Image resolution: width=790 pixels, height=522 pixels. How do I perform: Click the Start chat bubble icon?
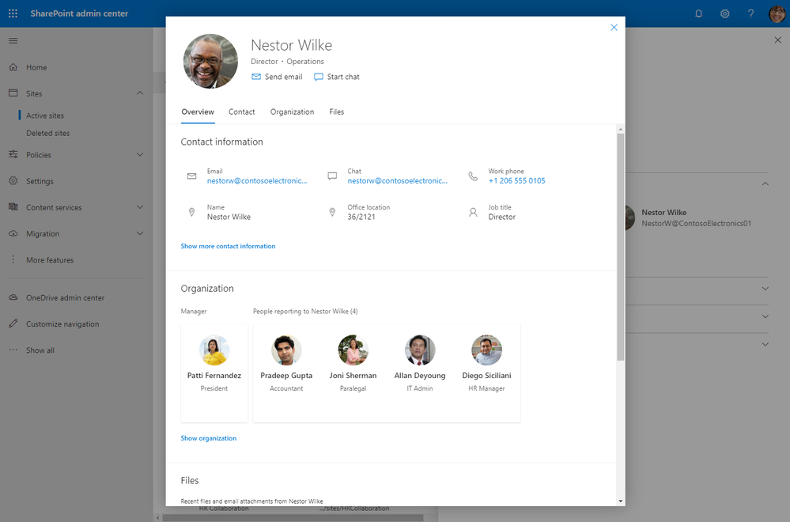pyautogui.click(x=319, y=77)
